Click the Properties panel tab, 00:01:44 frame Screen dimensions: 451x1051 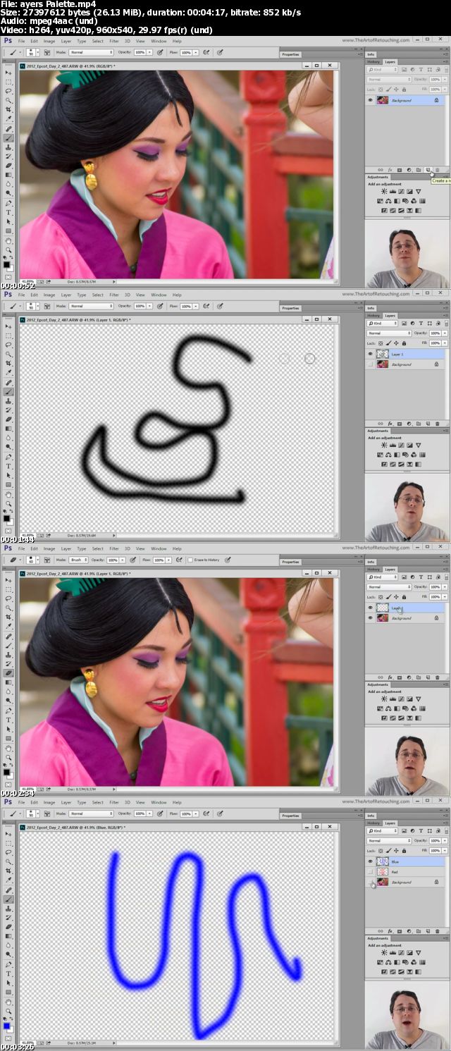pyautogui.click(x=290, y=308)
